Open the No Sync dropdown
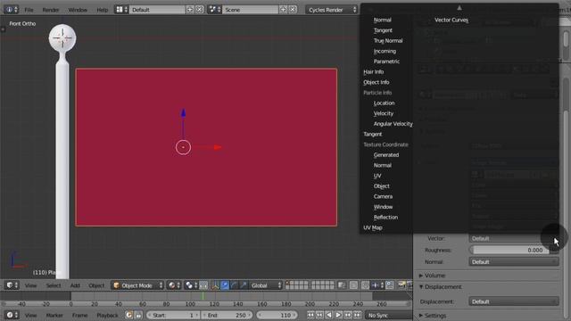571x321 pixels. click(x=389, y=315)
